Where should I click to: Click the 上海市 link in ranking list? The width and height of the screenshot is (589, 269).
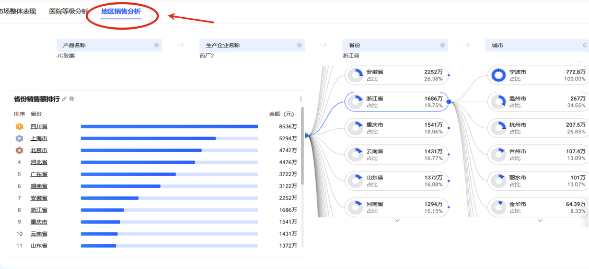(x=39, y=138)
